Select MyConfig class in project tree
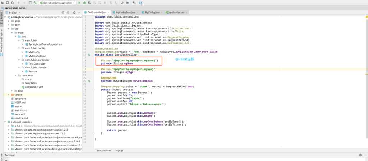 (x=34, y=52)
